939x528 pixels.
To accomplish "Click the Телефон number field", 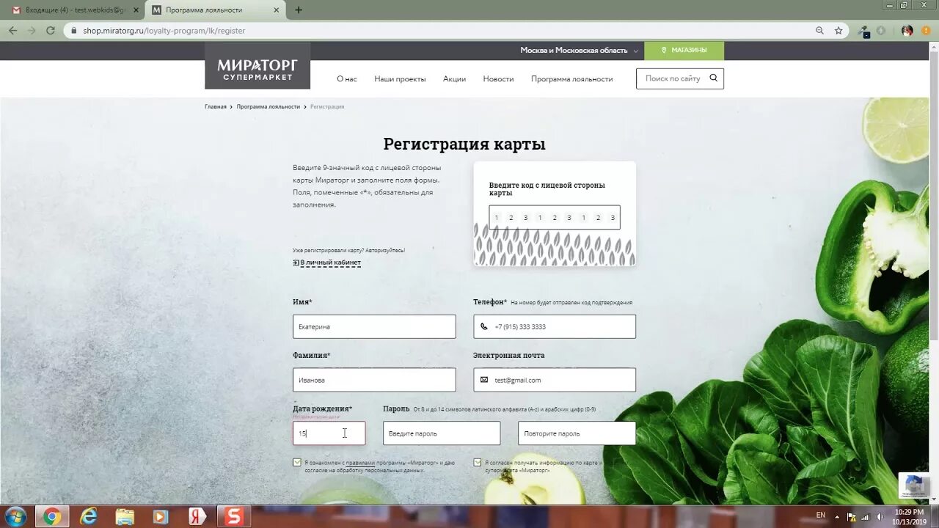I will coord(555,326).
